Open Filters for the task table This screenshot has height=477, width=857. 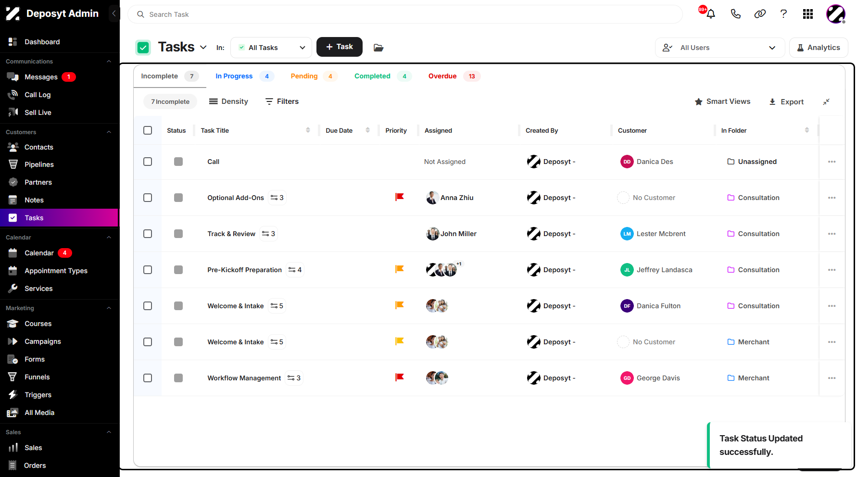[x=282, y=101]
